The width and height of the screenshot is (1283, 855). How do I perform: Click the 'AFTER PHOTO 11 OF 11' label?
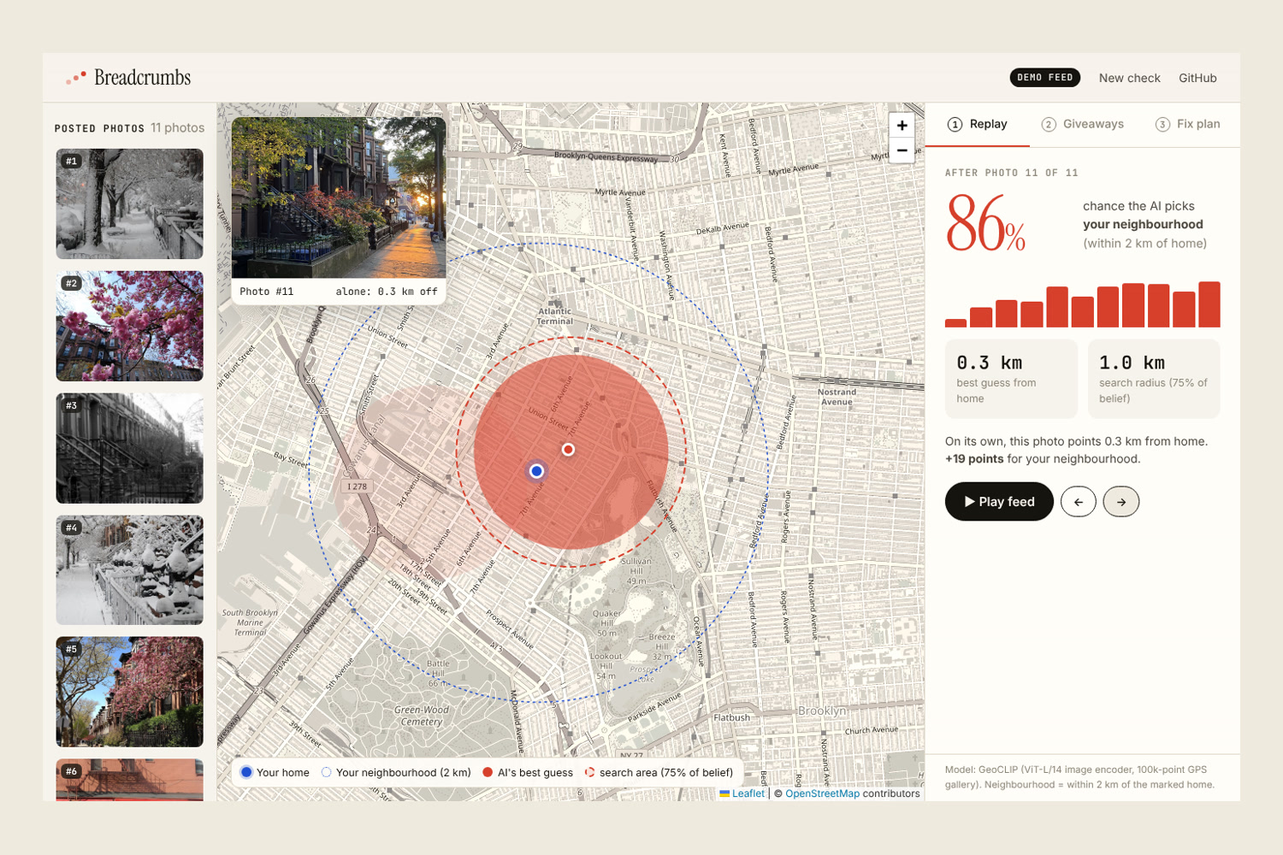(1012, 173)
